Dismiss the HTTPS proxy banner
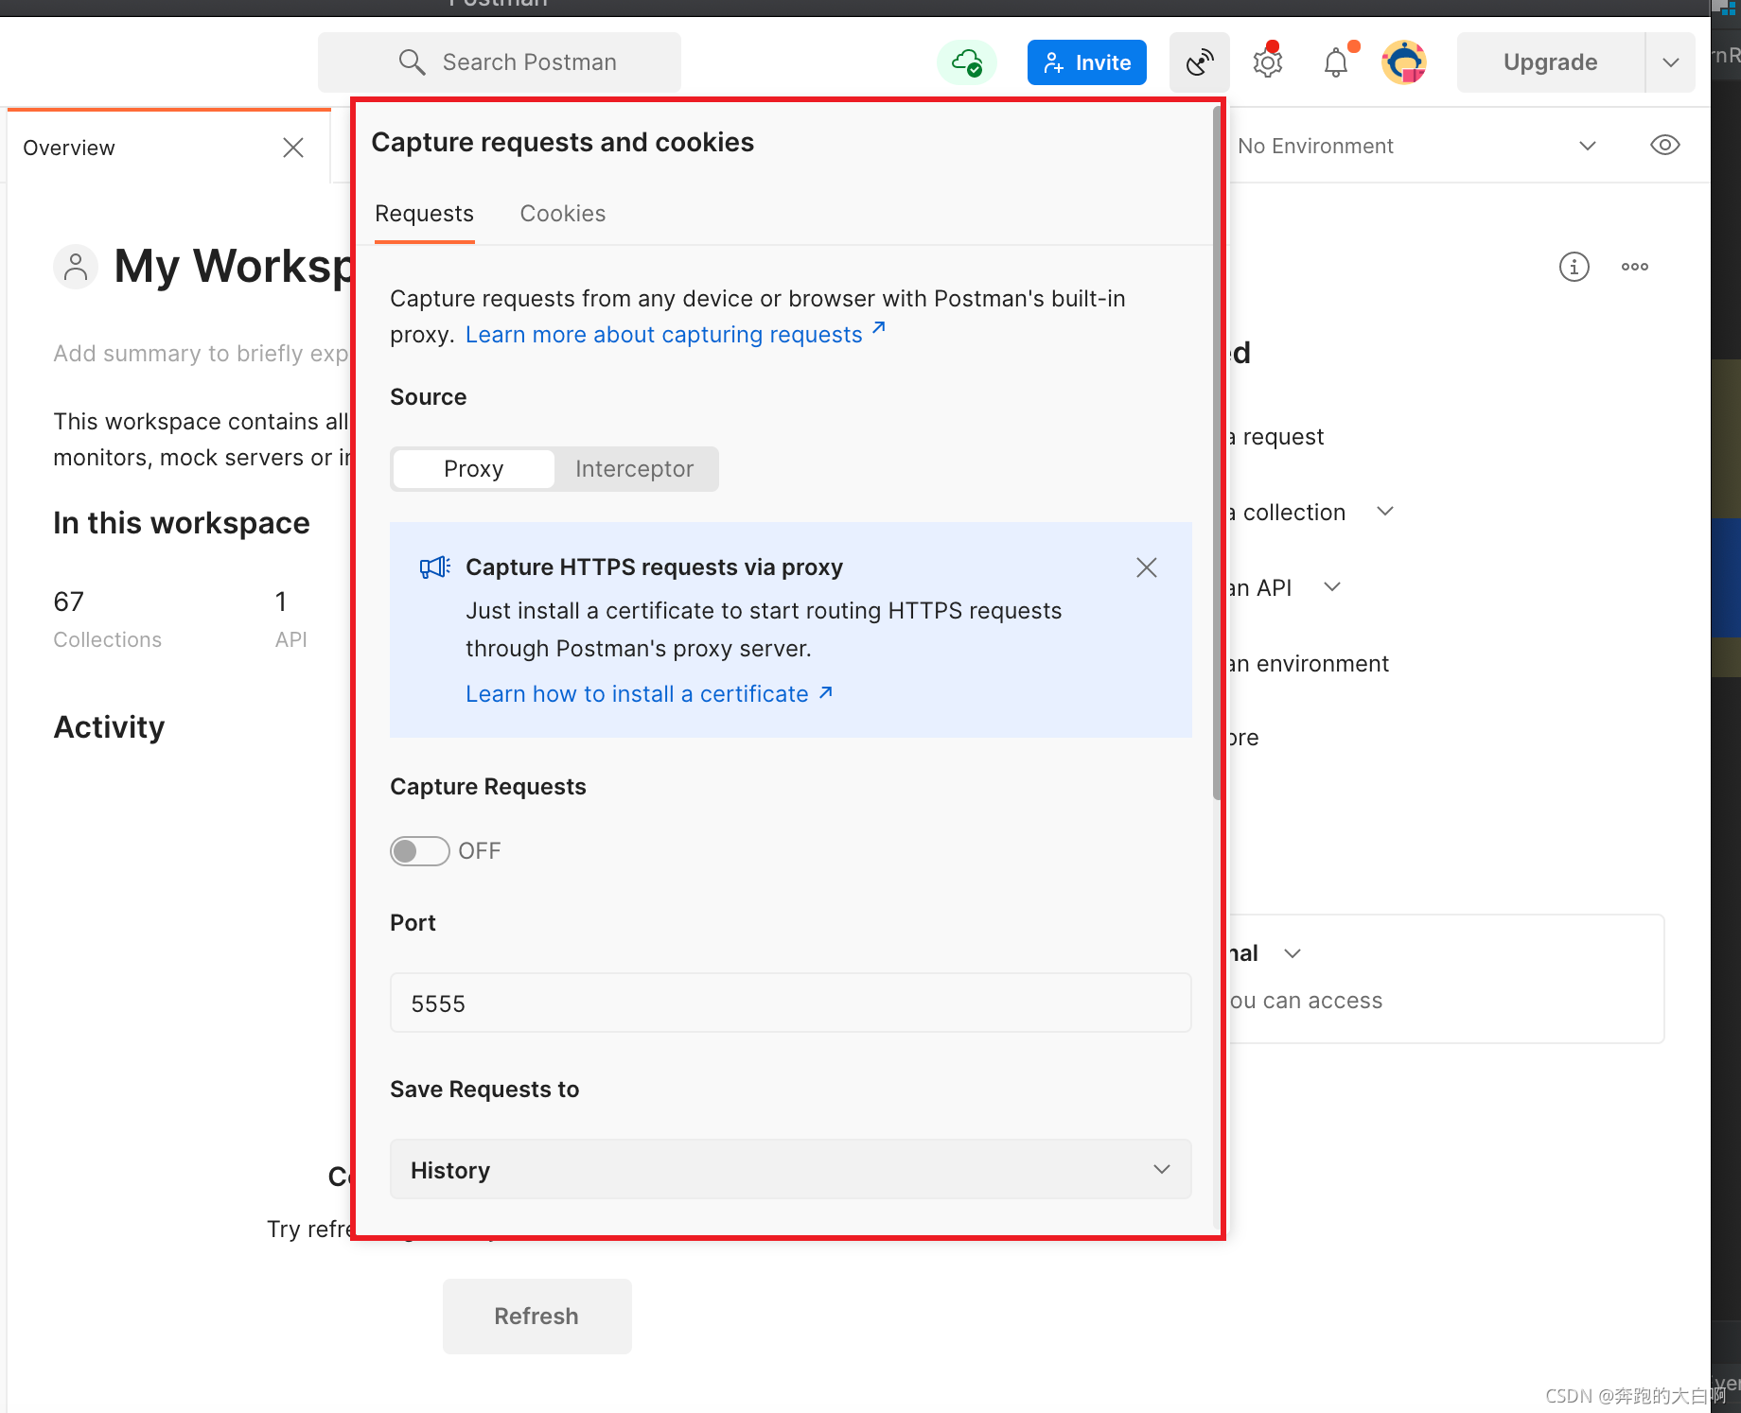The height and width of the screenshot is (1413, 1741). tap(1146, 567)
